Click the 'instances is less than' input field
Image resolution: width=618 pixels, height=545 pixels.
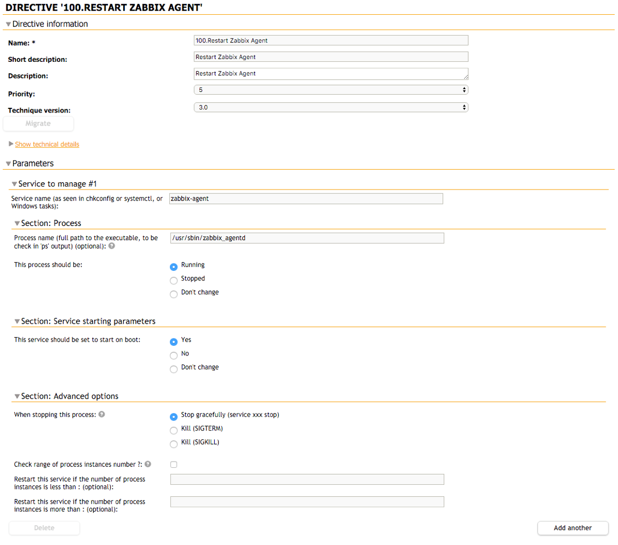[307, 479]
